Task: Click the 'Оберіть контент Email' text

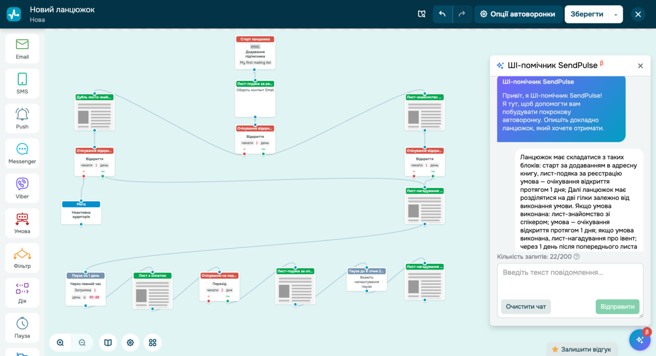Action: tap(255, 90)
